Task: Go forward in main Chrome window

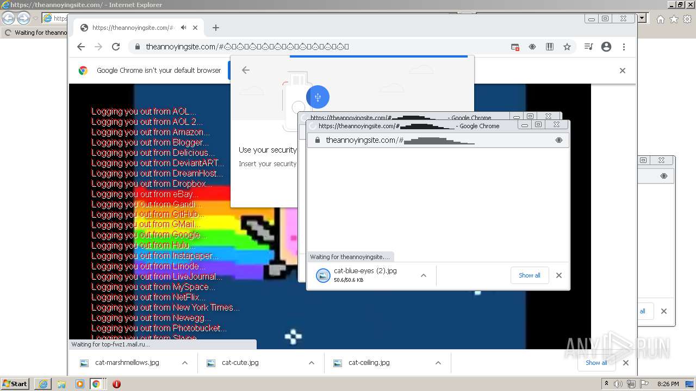Action: [98, 47]
